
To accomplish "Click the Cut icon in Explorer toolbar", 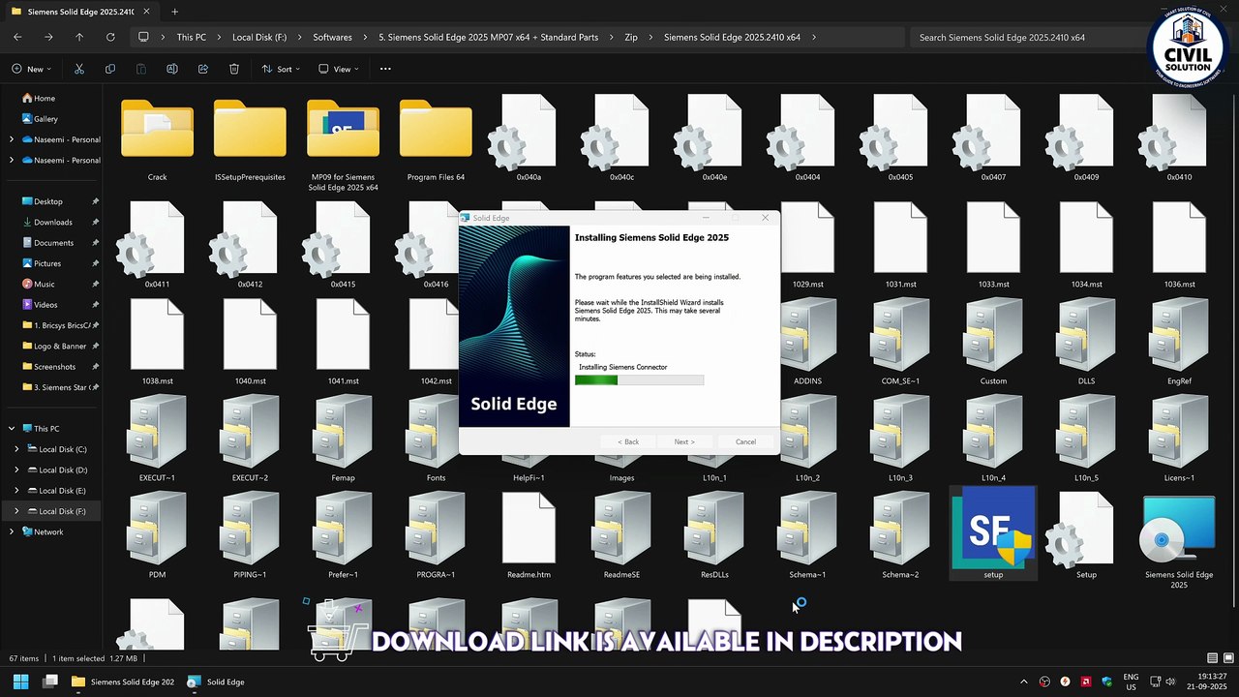I will pyautogui.click(x=79, y=69).
